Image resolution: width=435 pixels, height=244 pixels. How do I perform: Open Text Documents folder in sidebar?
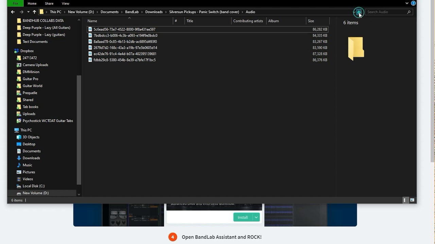coord(35,42)
